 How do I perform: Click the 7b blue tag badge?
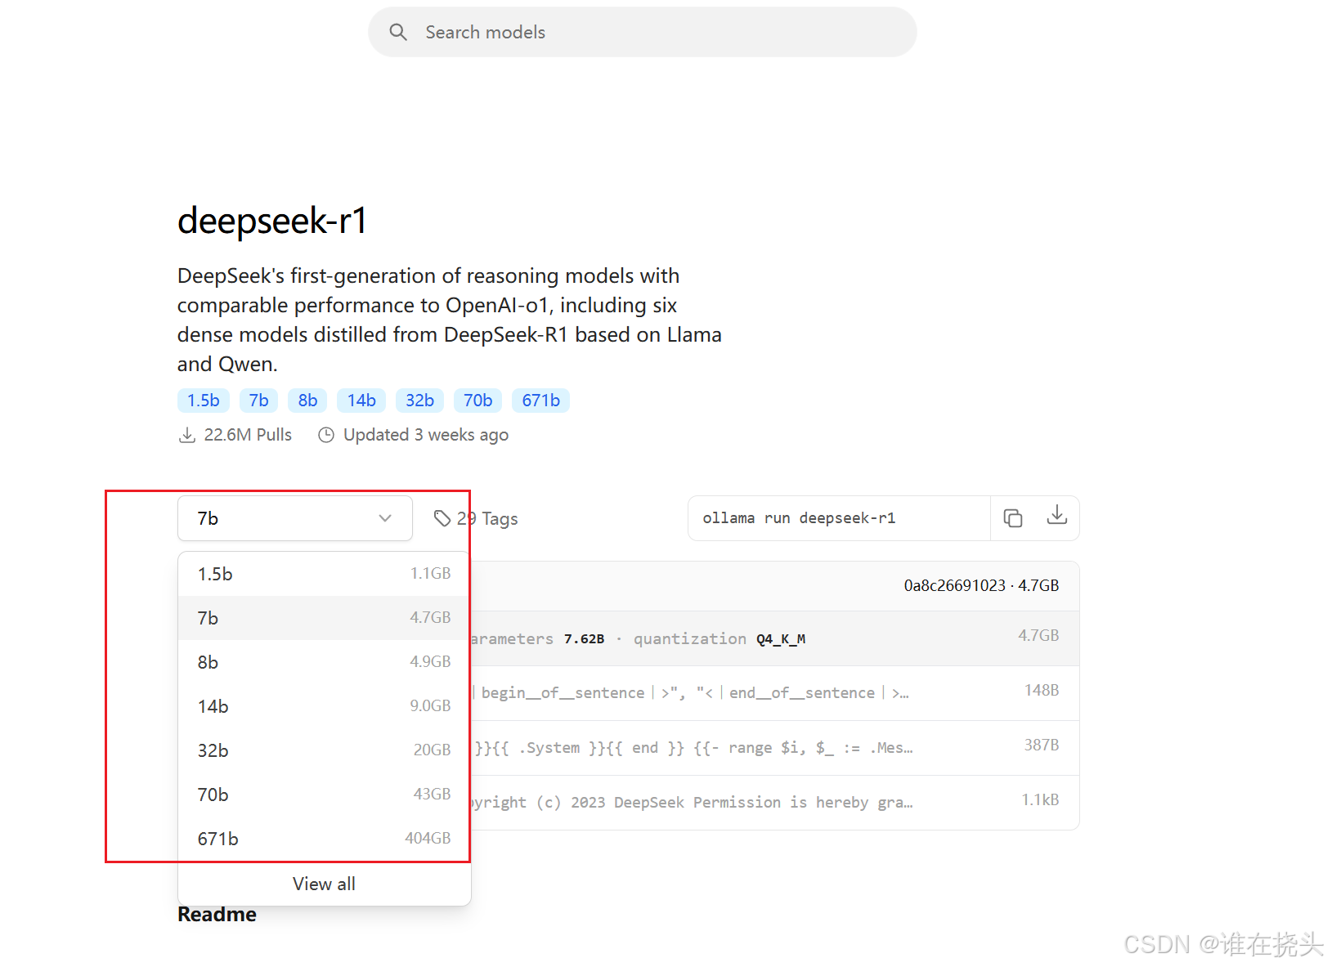[x=259, y=401]
